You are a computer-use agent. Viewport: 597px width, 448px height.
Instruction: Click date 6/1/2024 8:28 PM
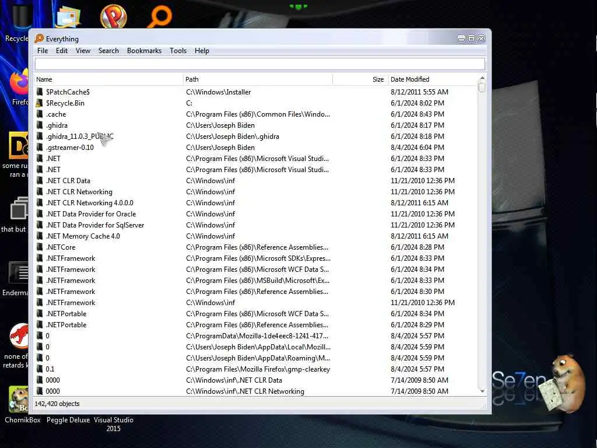[417, 247]
